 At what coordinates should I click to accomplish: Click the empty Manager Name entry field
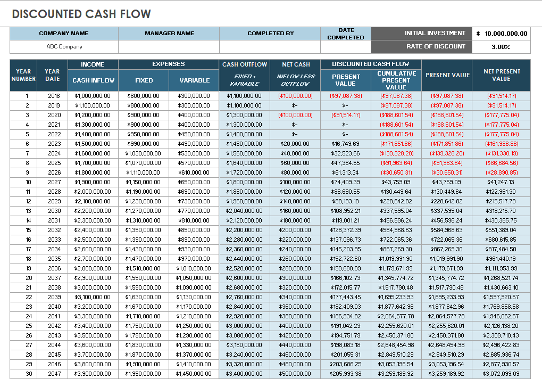pyautogui.click(x=169, y=46)
